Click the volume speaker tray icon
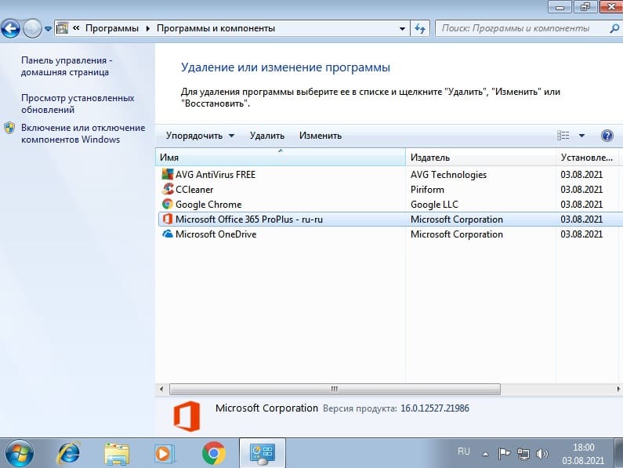The height and width of the screenshot is (468, 623). pos(542,454)
